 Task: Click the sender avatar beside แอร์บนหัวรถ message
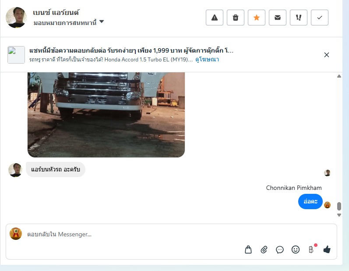click(15, 170)
